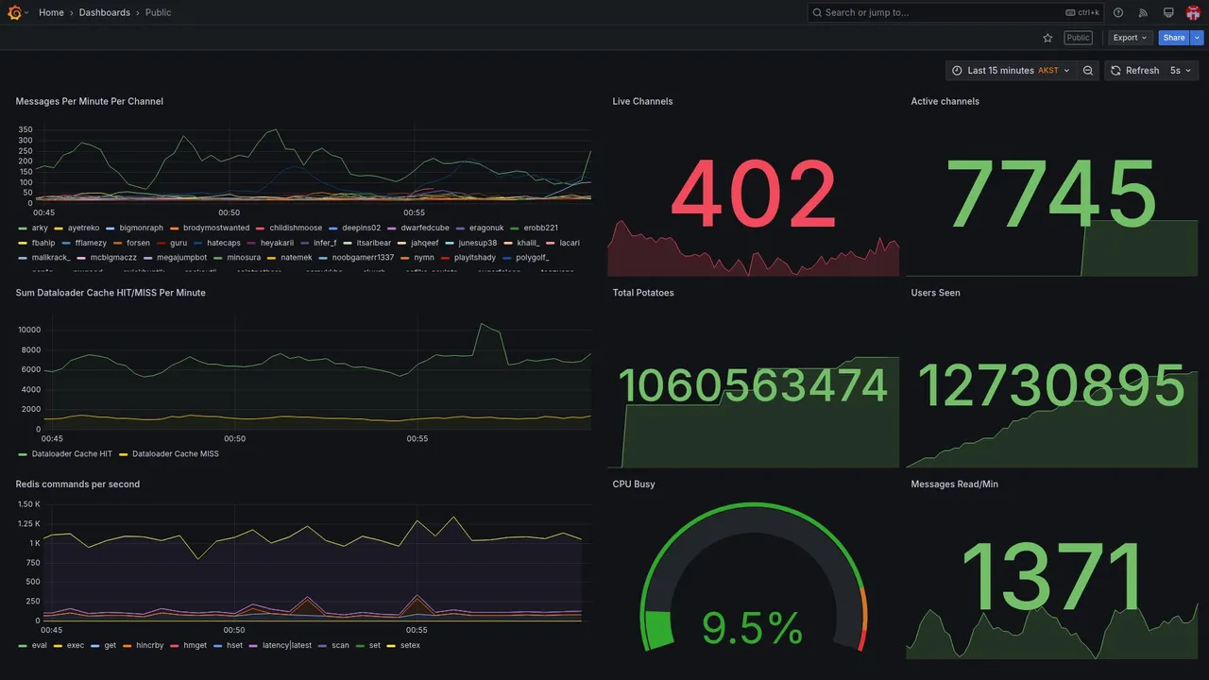
Task: Toggle the arky series in legend
Action: point(40,228)
